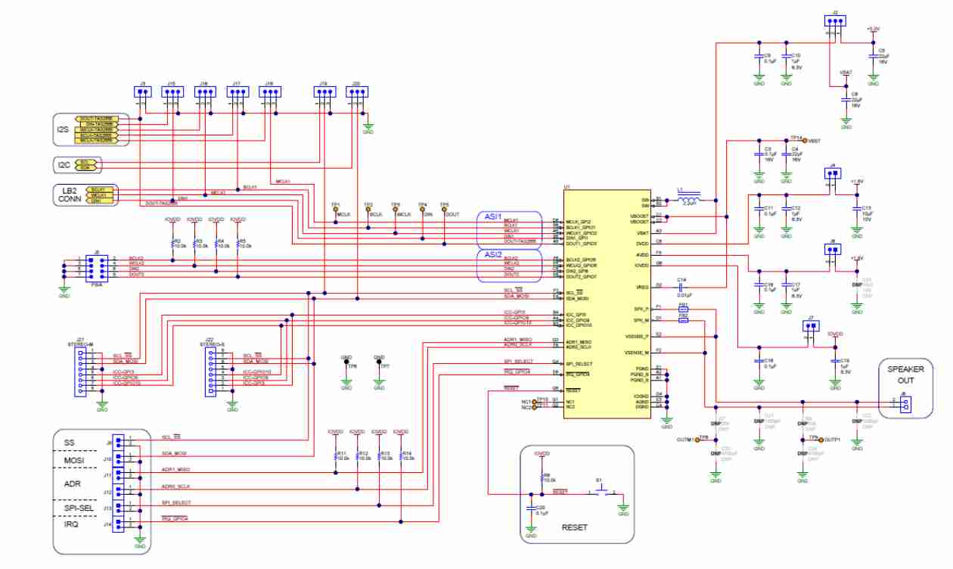Click test point TP4 DIN
The image size is (953, 569).
click(422, 209)
